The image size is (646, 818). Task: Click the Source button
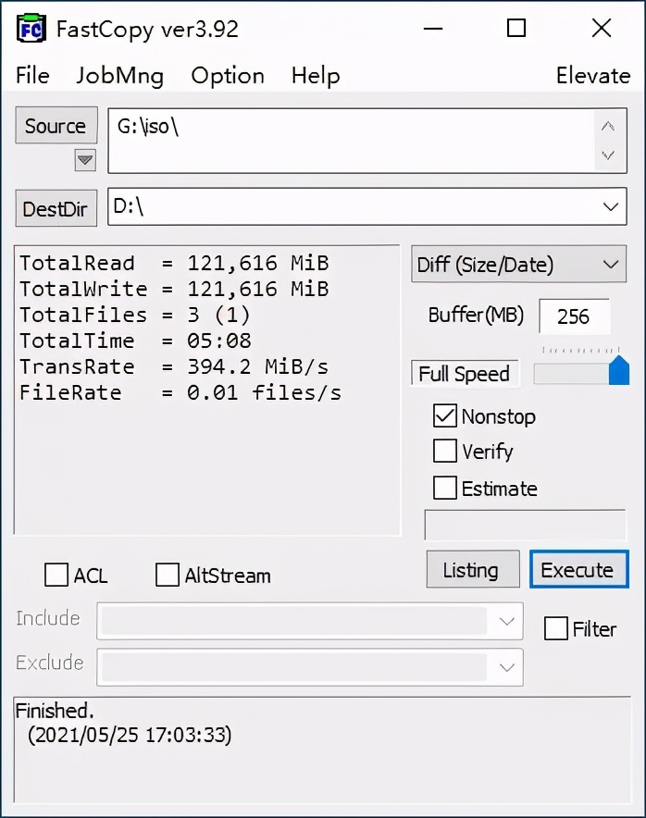[x=56, y=126]
